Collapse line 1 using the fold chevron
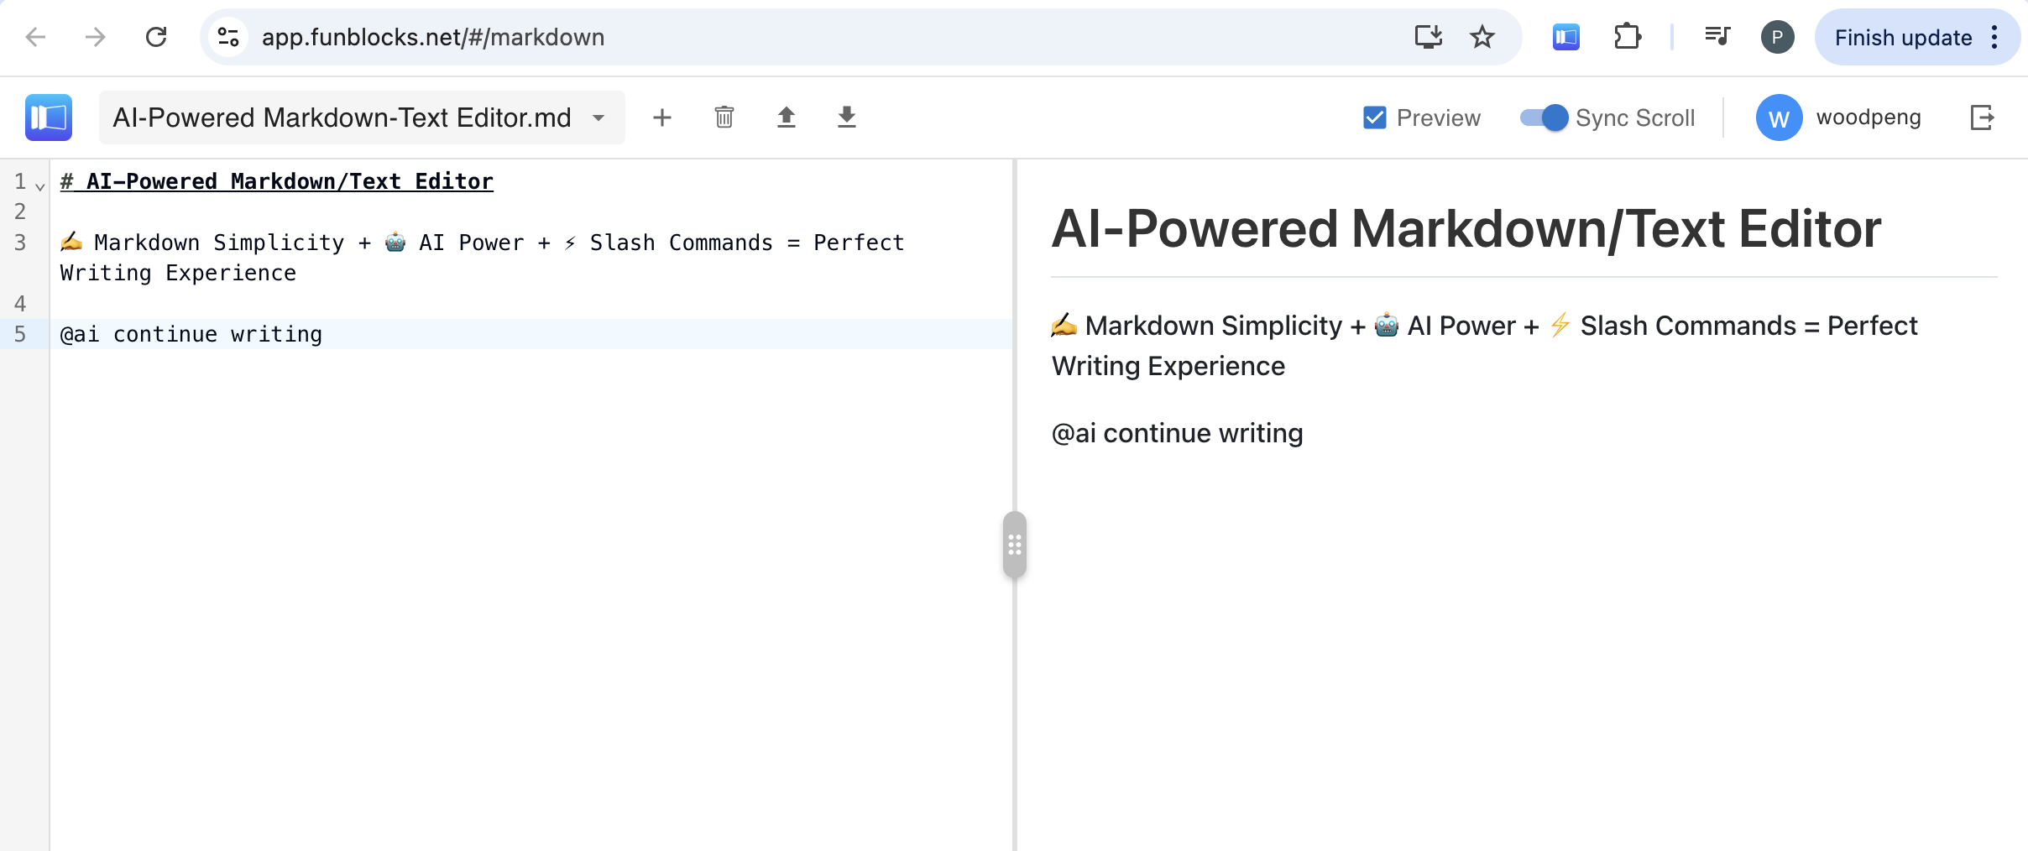 [38, 185]
